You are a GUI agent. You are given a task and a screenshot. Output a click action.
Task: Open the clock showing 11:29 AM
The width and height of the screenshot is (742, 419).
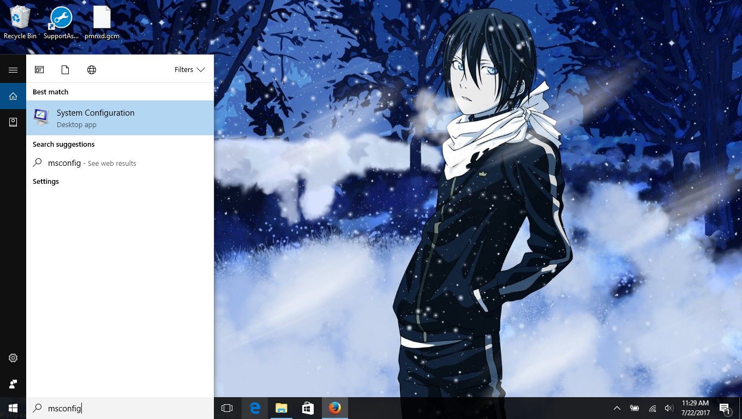[696, 408]
